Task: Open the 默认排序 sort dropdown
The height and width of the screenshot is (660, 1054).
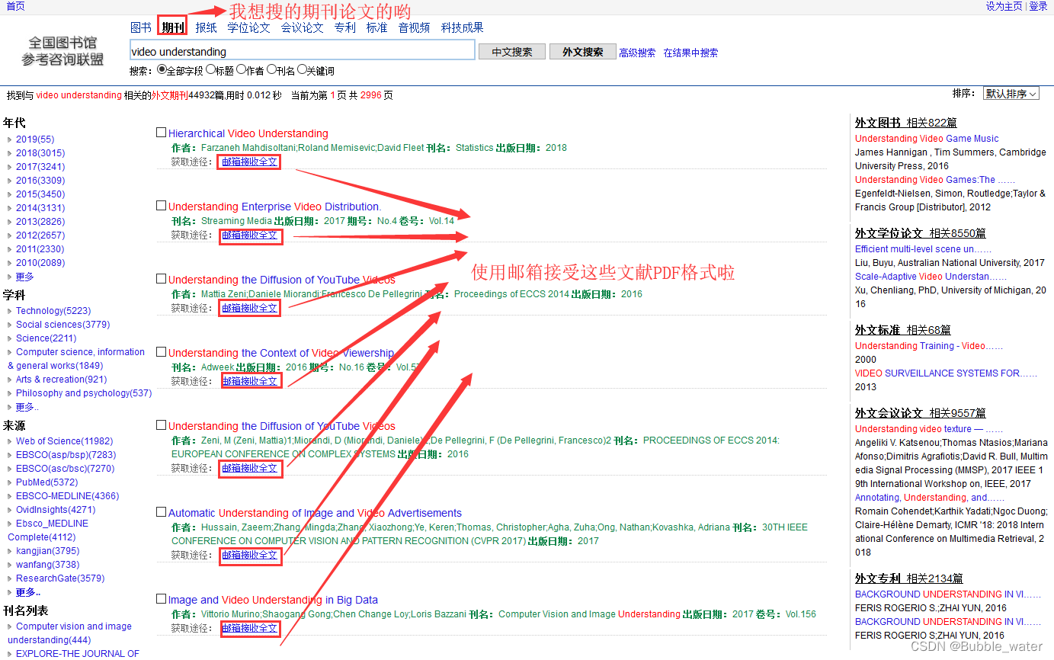Action: point(1011,94)
